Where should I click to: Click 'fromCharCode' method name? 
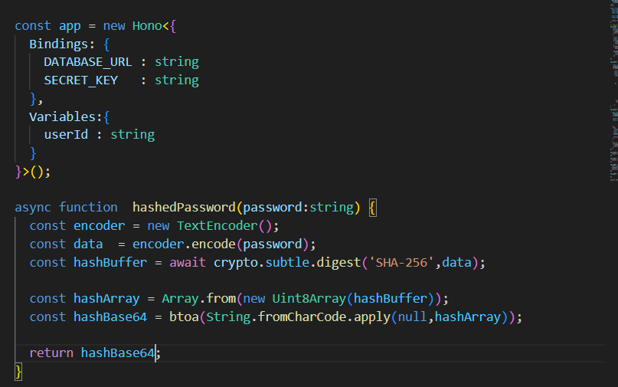[x=302, y=317]
